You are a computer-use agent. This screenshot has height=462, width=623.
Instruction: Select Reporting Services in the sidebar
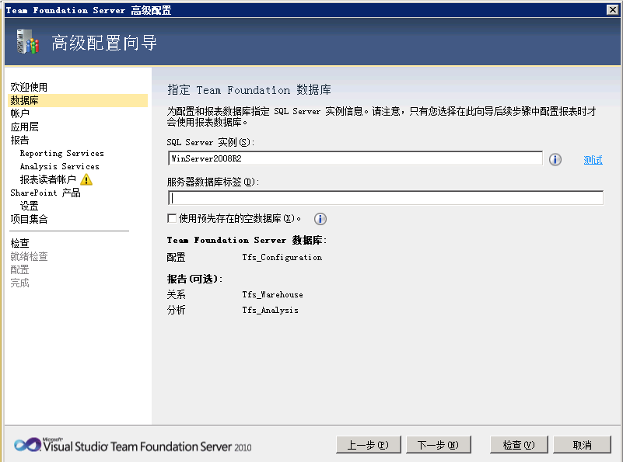tap(62, 153)
